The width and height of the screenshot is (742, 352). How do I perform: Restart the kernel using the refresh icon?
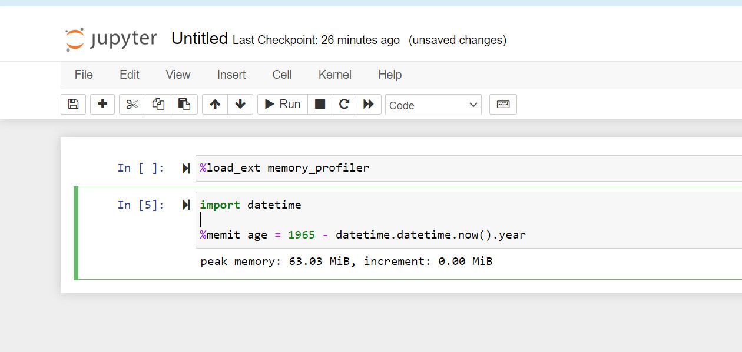(x=344, y=104)
